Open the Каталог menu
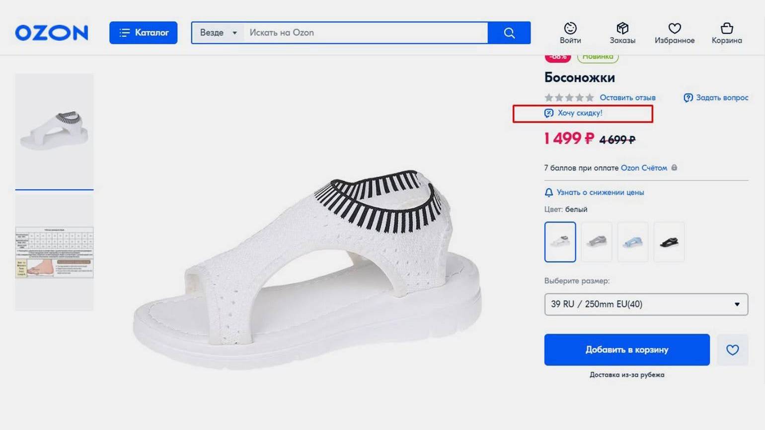Image resolution: width=765 pixels, height=430 pixels. point(143,33)
